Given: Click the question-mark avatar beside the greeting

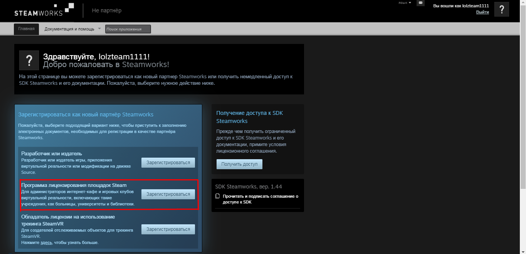Looking at the screenshot, I should (29, 60).
